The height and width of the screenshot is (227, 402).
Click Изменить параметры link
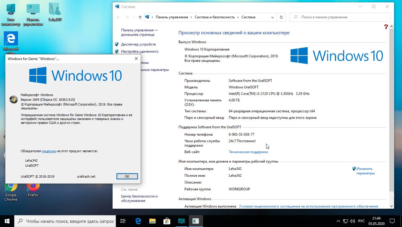[x=366, y=171]
